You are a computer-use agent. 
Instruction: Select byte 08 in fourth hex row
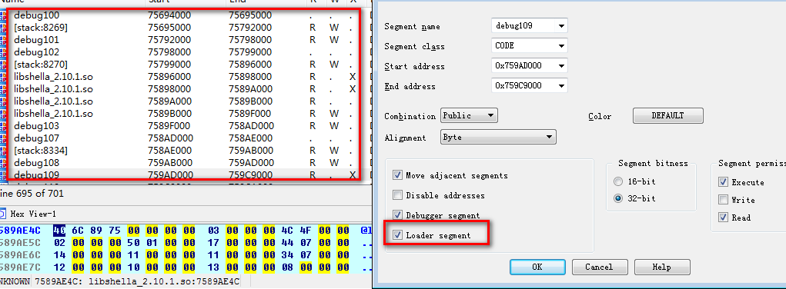point(286,268)
